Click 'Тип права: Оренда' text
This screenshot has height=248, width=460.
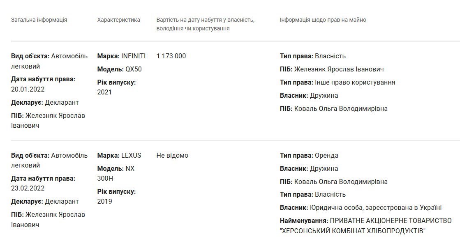point(309,155)
